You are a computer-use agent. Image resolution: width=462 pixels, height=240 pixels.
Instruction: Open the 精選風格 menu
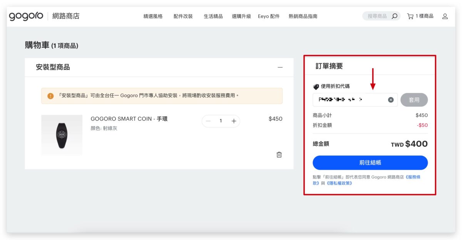click(153, 16)
